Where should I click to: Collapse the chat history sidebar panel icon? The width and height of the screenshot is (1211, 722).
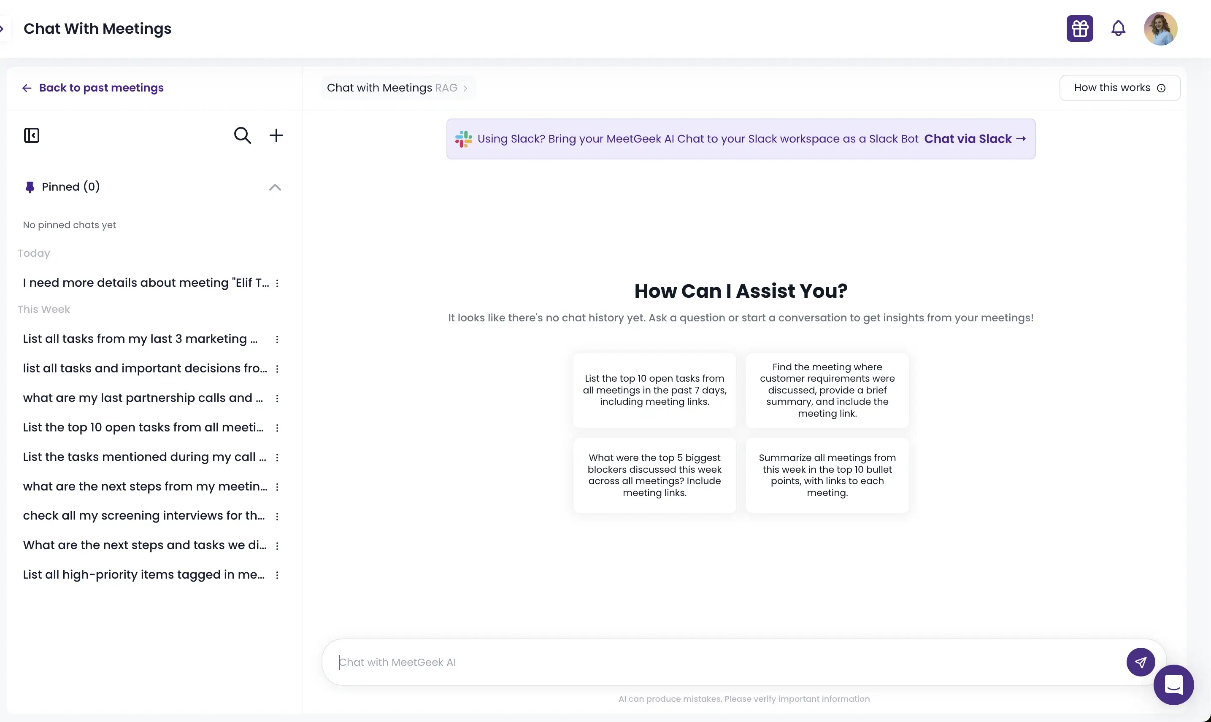click(x=32, y=135)
